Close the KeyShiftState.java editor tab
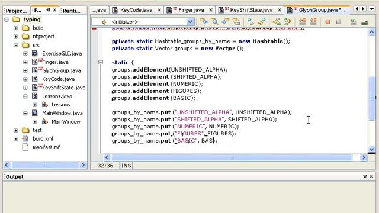The image size is (379, 213). pos(280,10)
